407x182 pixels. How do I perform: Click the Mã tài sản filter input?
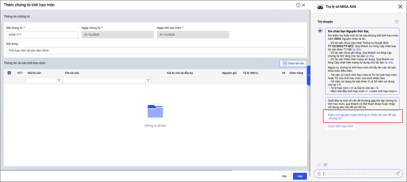[41, 81]
